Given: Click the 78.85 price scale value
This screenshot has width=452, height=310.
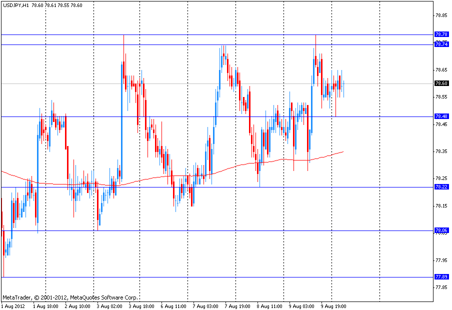Looking at the screenshot, I should point(441,15).
